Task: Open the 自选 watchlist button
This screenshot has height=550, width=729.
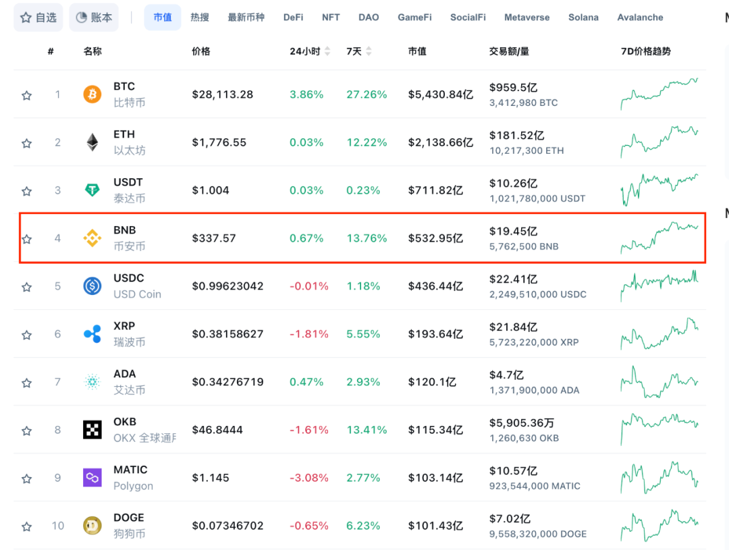Action: click(x=38, y=18)
